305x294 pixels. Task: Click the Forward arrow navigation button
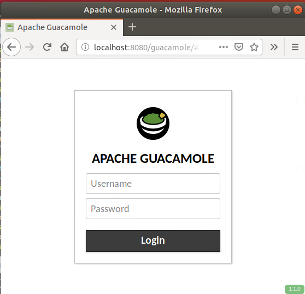click(30, 47)
